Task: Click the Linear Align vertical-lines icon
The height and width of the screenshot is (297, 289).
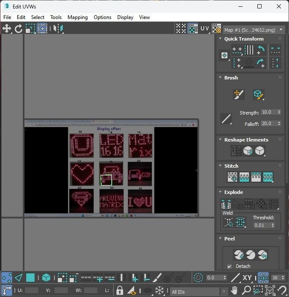Action: tap(249, 50)
